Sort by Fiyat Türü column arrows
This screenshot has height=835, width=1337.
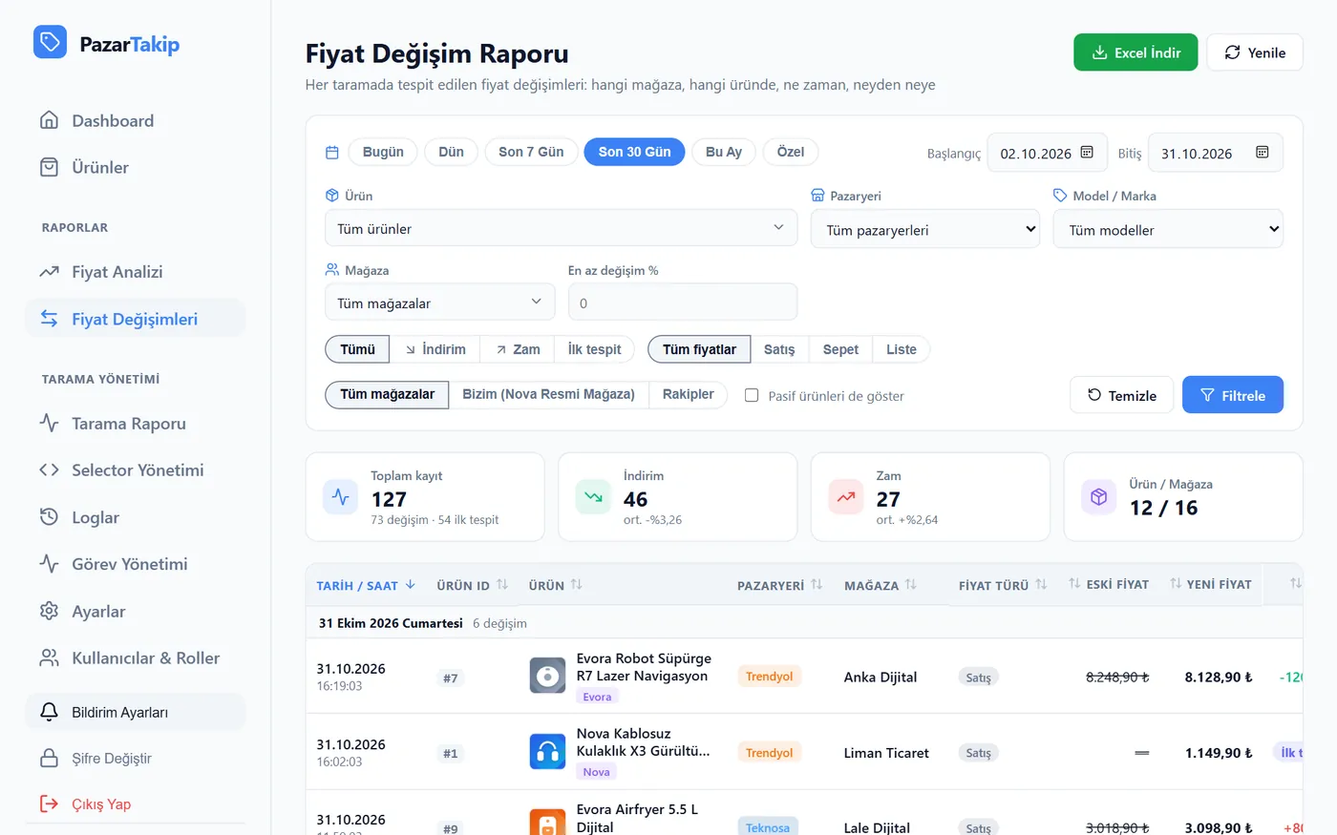tap(1041, 584)
